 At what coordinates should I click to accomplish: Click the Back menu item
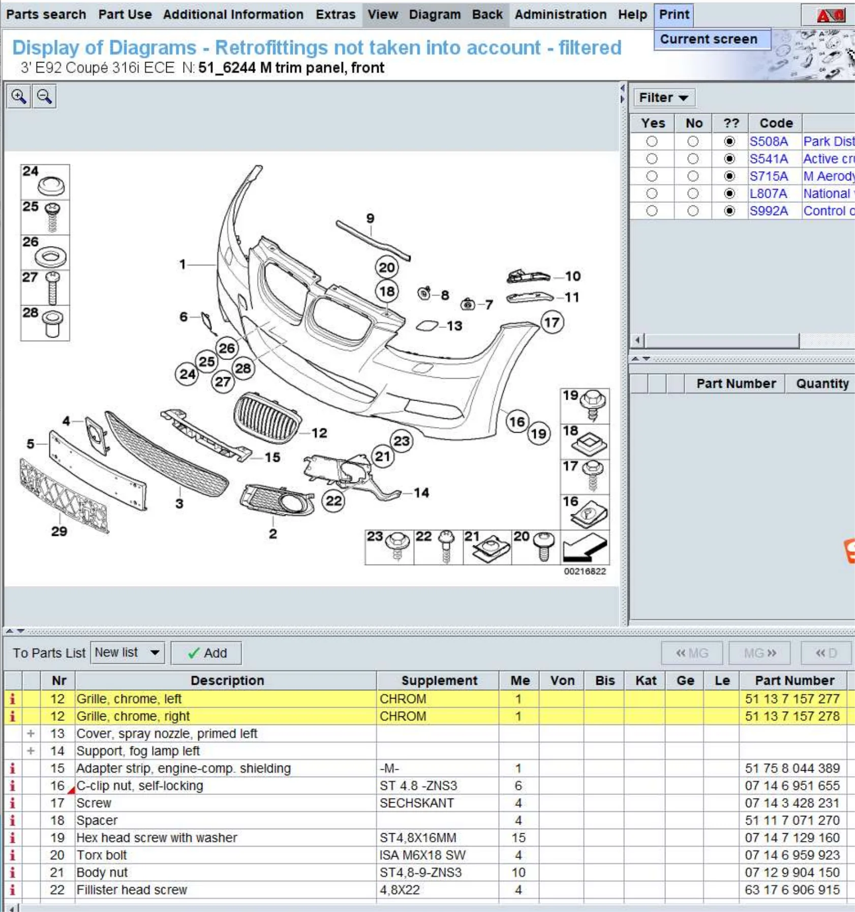[x=487, y=14]
